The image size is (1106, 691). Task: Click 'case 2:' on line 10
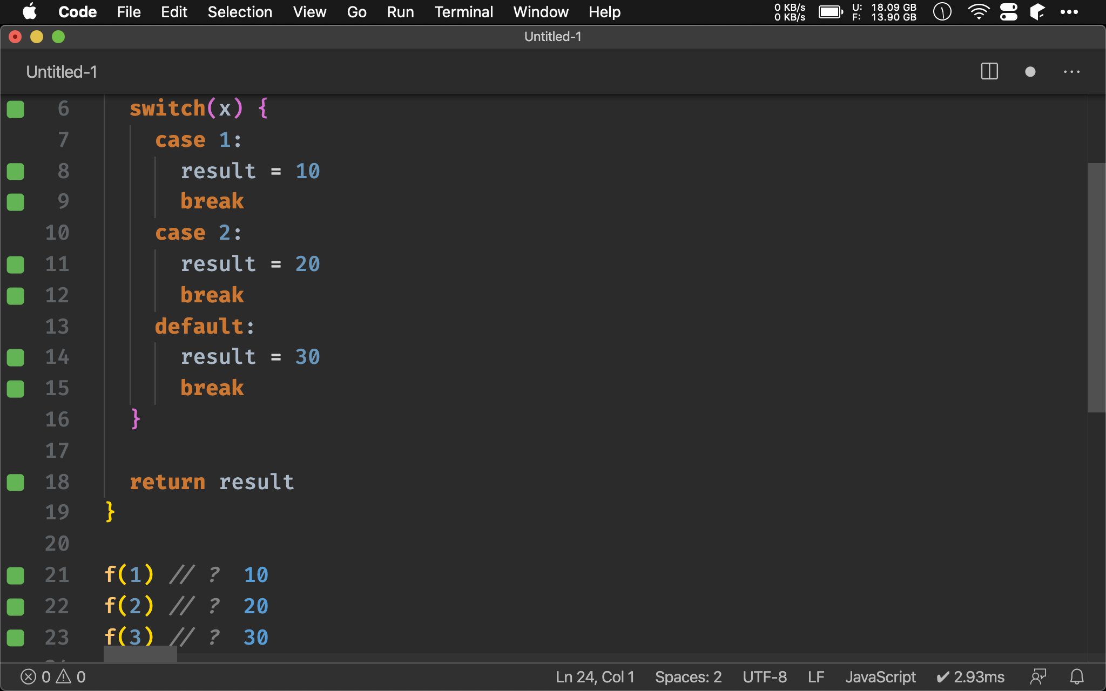(x=198, y=233)
